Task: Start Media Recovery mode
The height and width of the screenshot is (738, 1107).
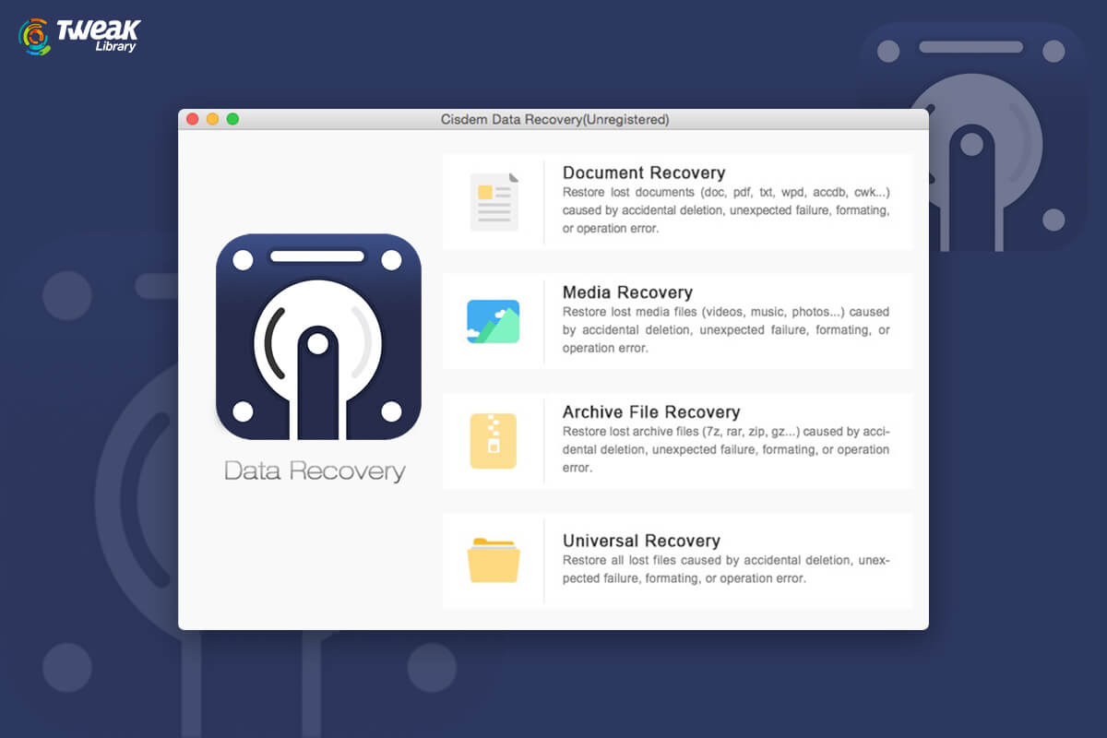Action: click(678, 321)
